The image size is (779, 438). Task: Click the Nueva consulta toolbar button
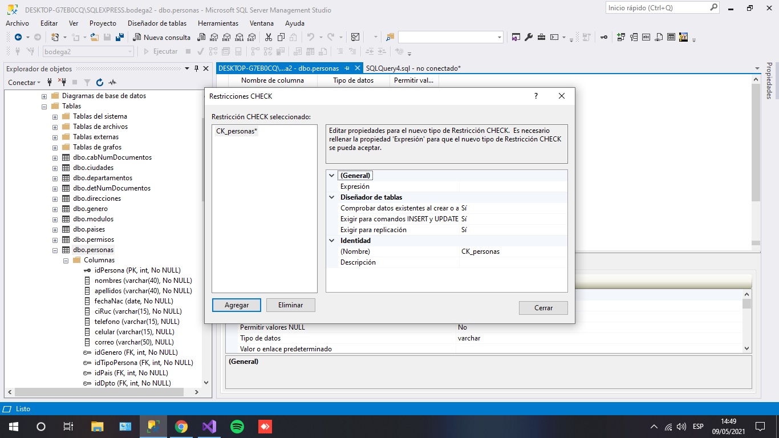tap(162, 37)
